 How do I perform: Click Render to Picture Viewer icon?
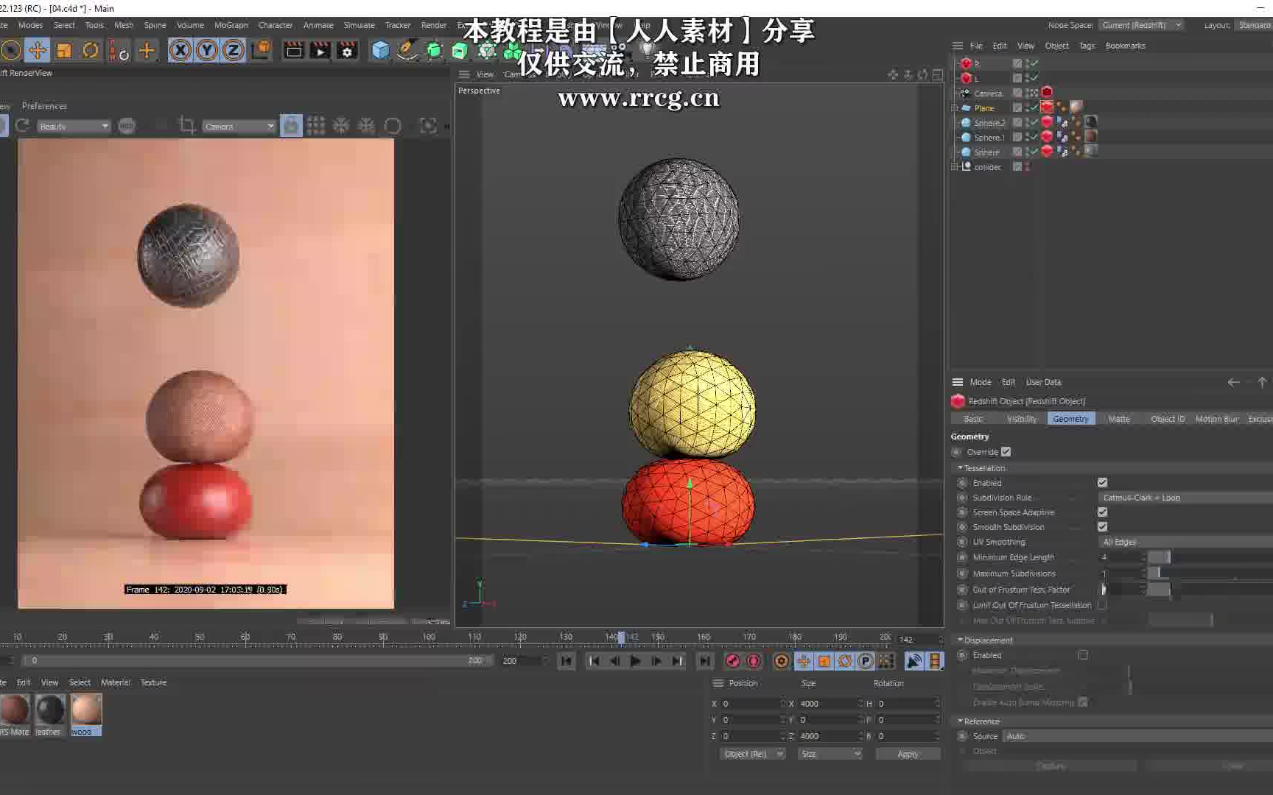320,50
